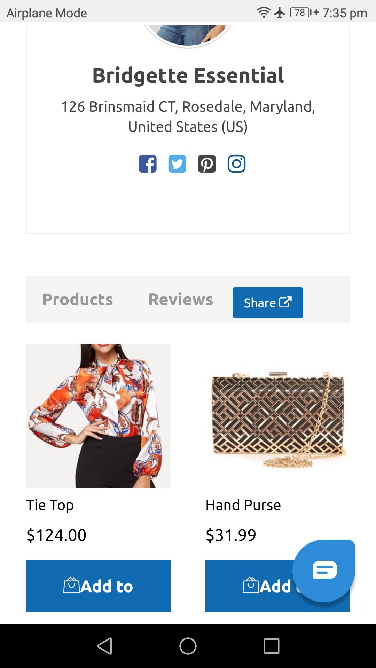Tap the Android home circle icon

pos(188,646)
